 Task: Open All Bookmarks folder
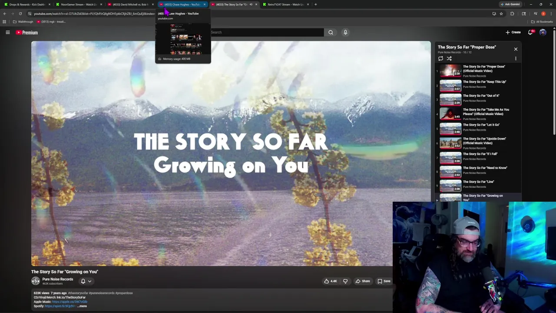(x=542, y=22)
